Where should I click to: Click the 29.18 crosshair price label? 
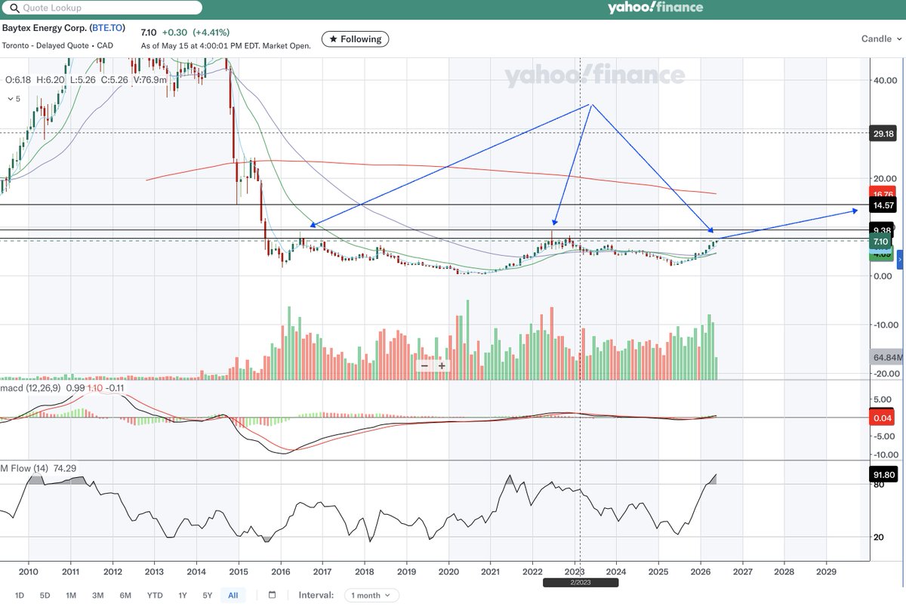[882, 132]
